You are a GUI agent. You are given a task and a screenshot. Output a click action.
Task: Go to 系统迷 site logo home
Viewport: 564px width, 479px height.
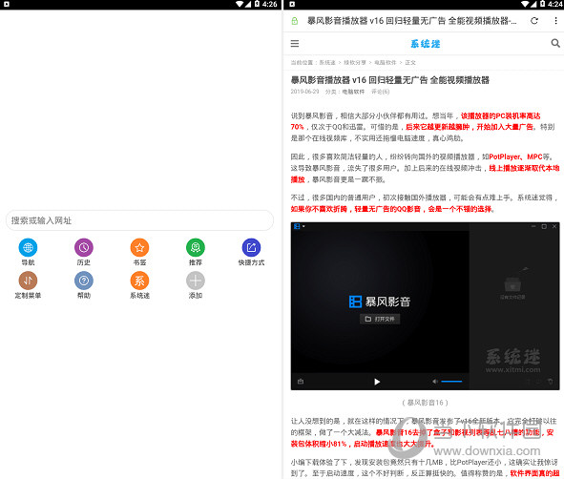tap(426, 44)
